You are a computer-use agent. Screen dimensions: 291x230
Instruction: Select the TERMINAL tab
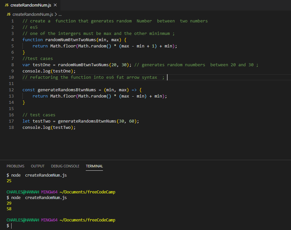(x=94, y=166)
